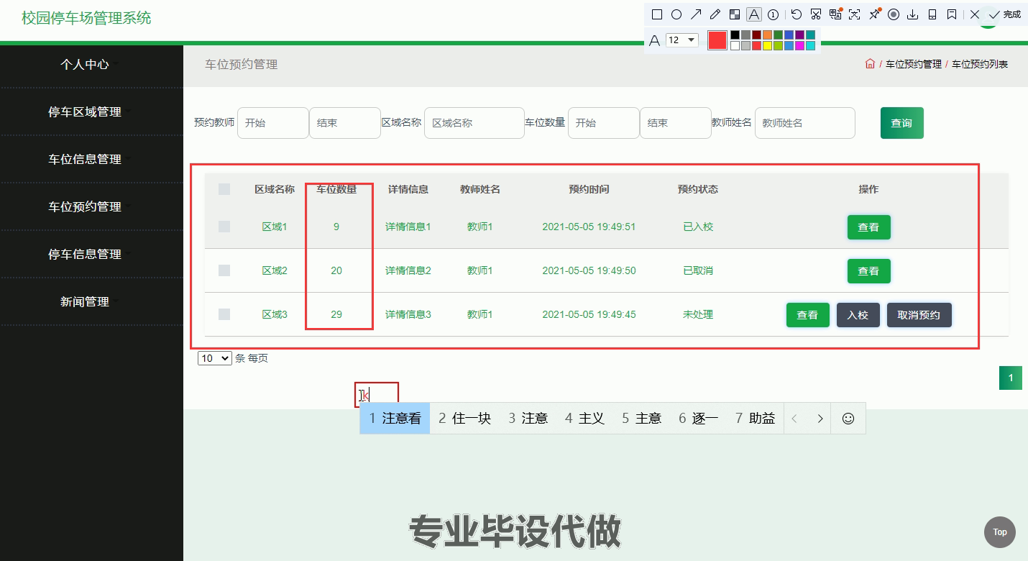Expand the 停车区域管理 sidebar menu
This screenshot has width=1028, height=561.
pos(85,111)
